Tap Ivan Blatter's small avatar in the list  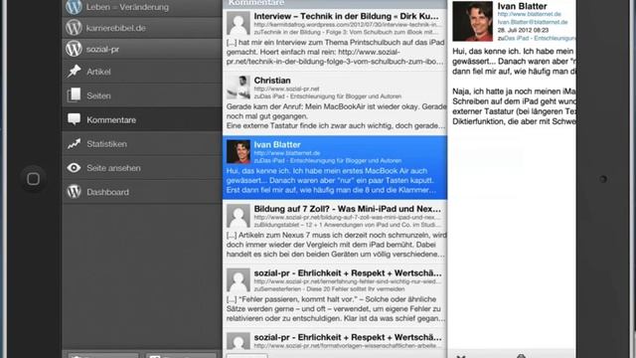(x=238, y=151)
